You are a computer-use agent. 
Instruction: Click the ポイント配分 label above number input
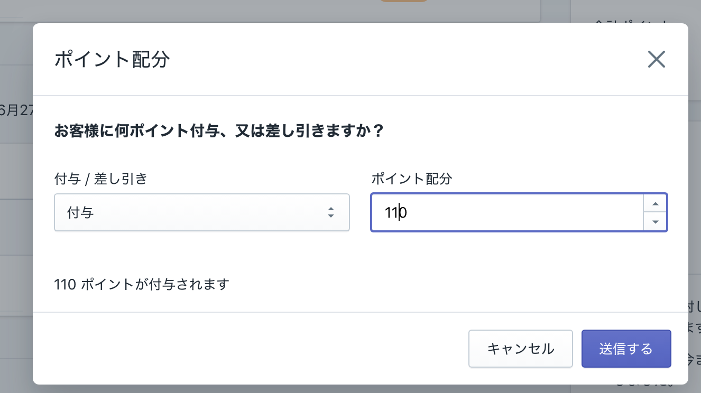tap(412, 179)
